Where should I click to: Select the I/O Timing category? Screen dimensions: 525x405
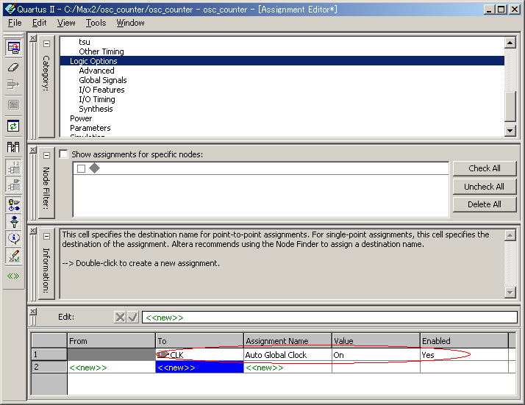click(x=97, y=99)
